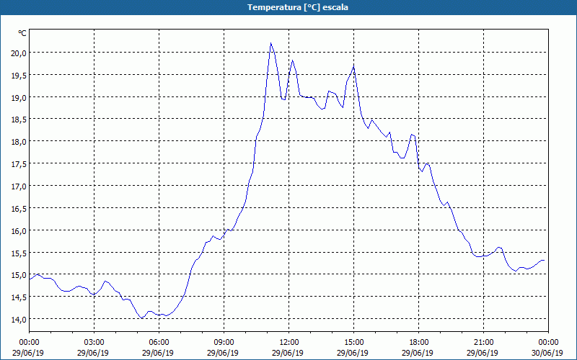
Task: Click the curve peak at 15:00
Action: (x=353, y=66)
